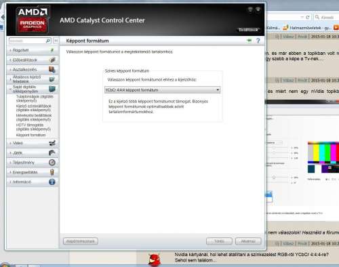Click the Alapértelmezések button
This screenshot has width=339, height=267.
pos(81,241)
